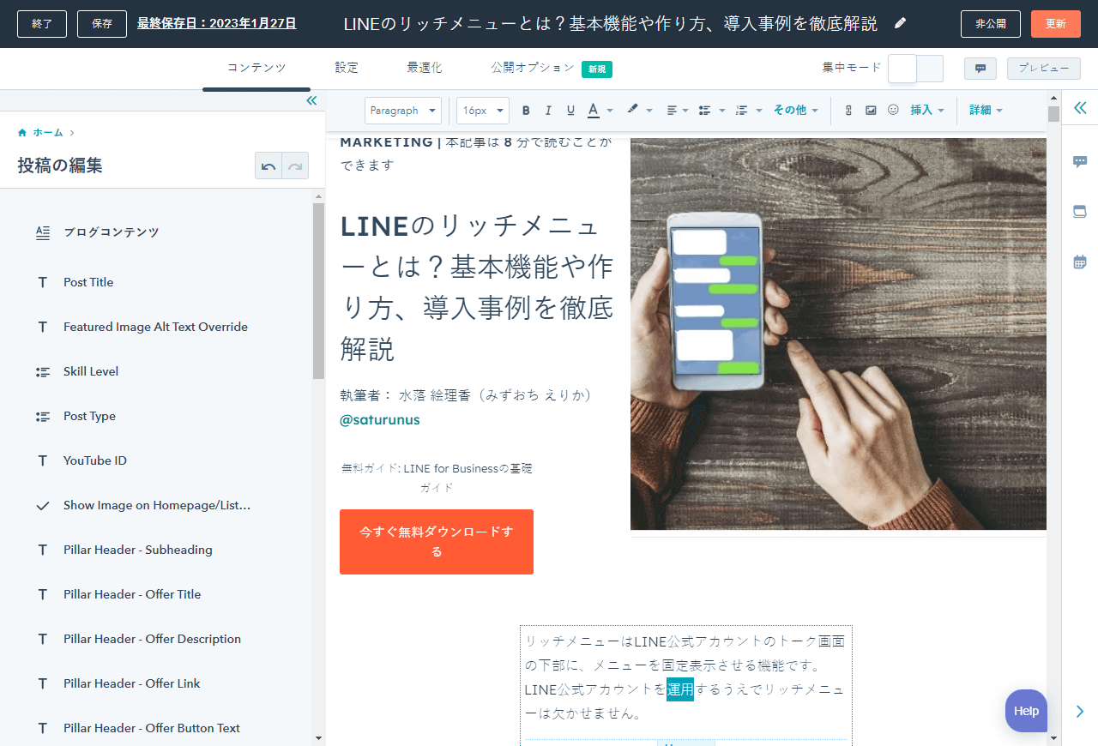Click the プレビュー button
Image resolution: width=1098 pixels, height=746 pixels.
point(1044,69)
